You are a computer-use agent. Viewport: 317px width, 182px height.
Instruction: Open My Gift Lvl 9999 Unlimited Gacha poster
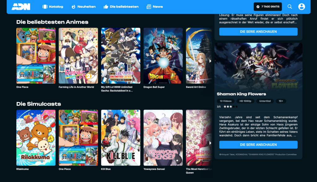coord(121,56)
